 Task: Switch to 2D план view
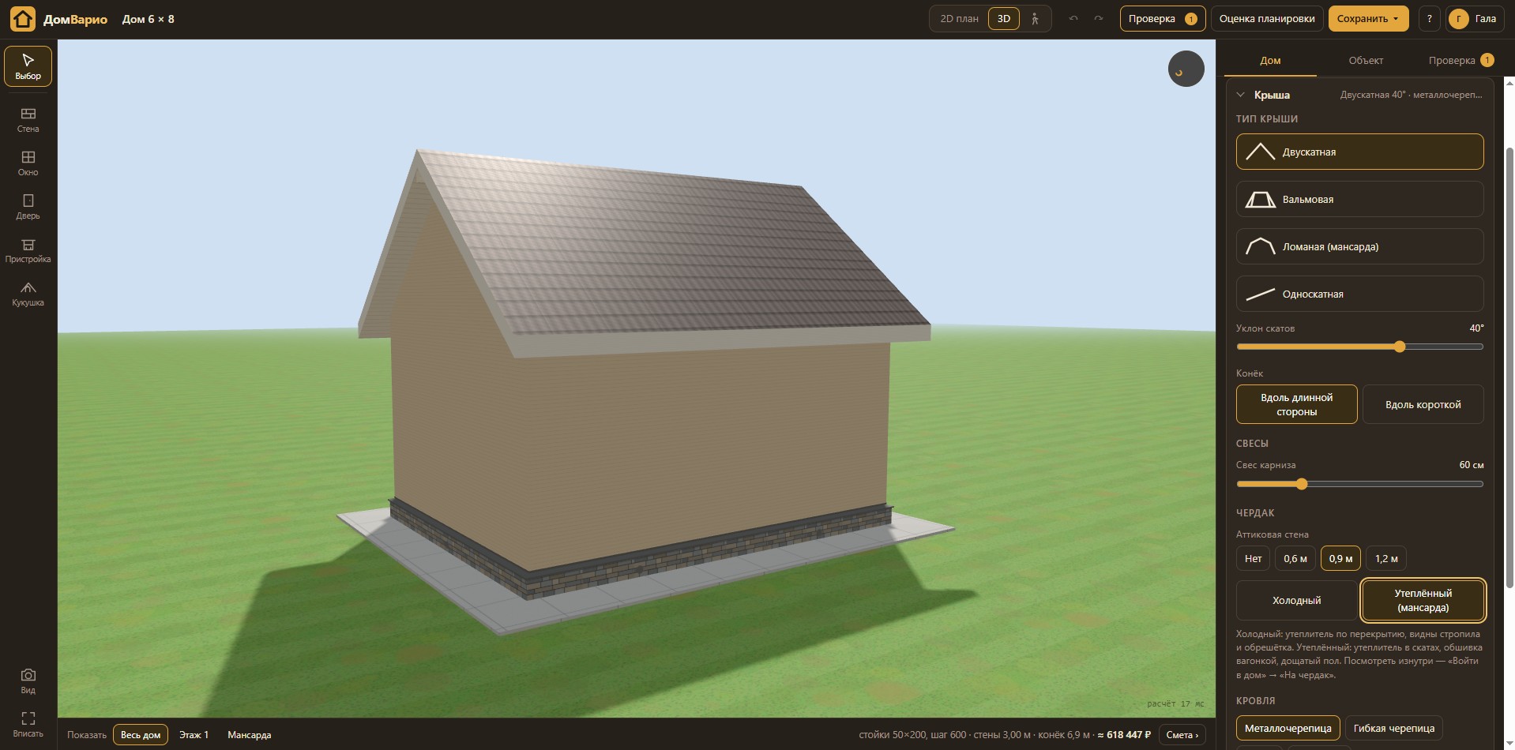[x=959, y=19]
